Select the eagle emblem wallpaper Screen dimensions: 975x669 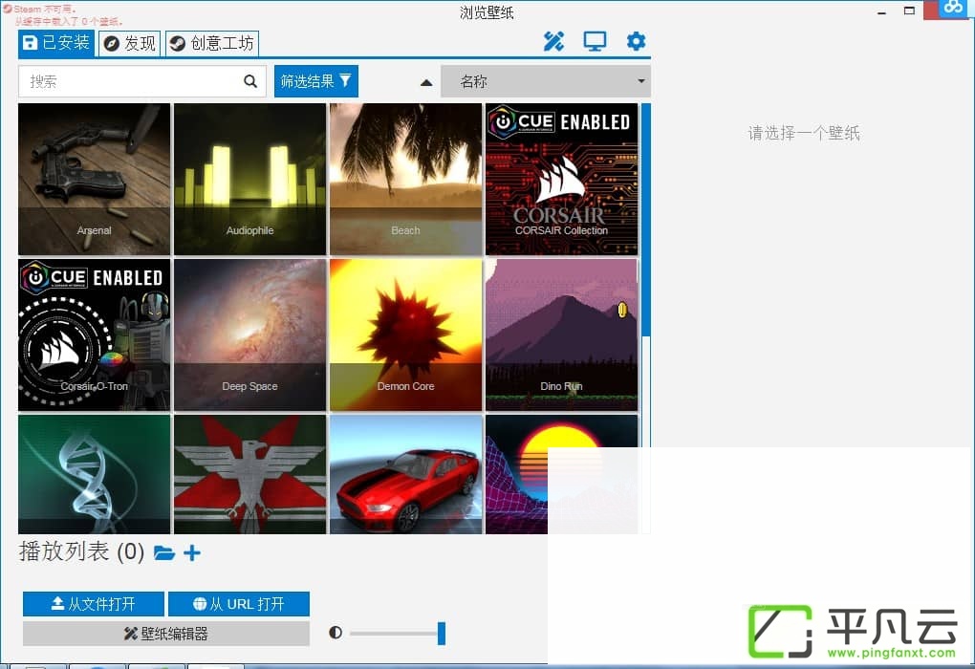[250, 474]
